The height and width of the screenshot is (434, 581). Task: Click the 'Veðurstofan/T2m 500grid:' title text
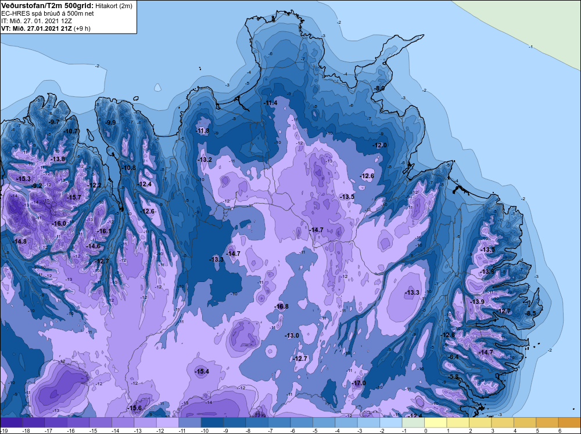pyautogui.click(x=46, y=5)
